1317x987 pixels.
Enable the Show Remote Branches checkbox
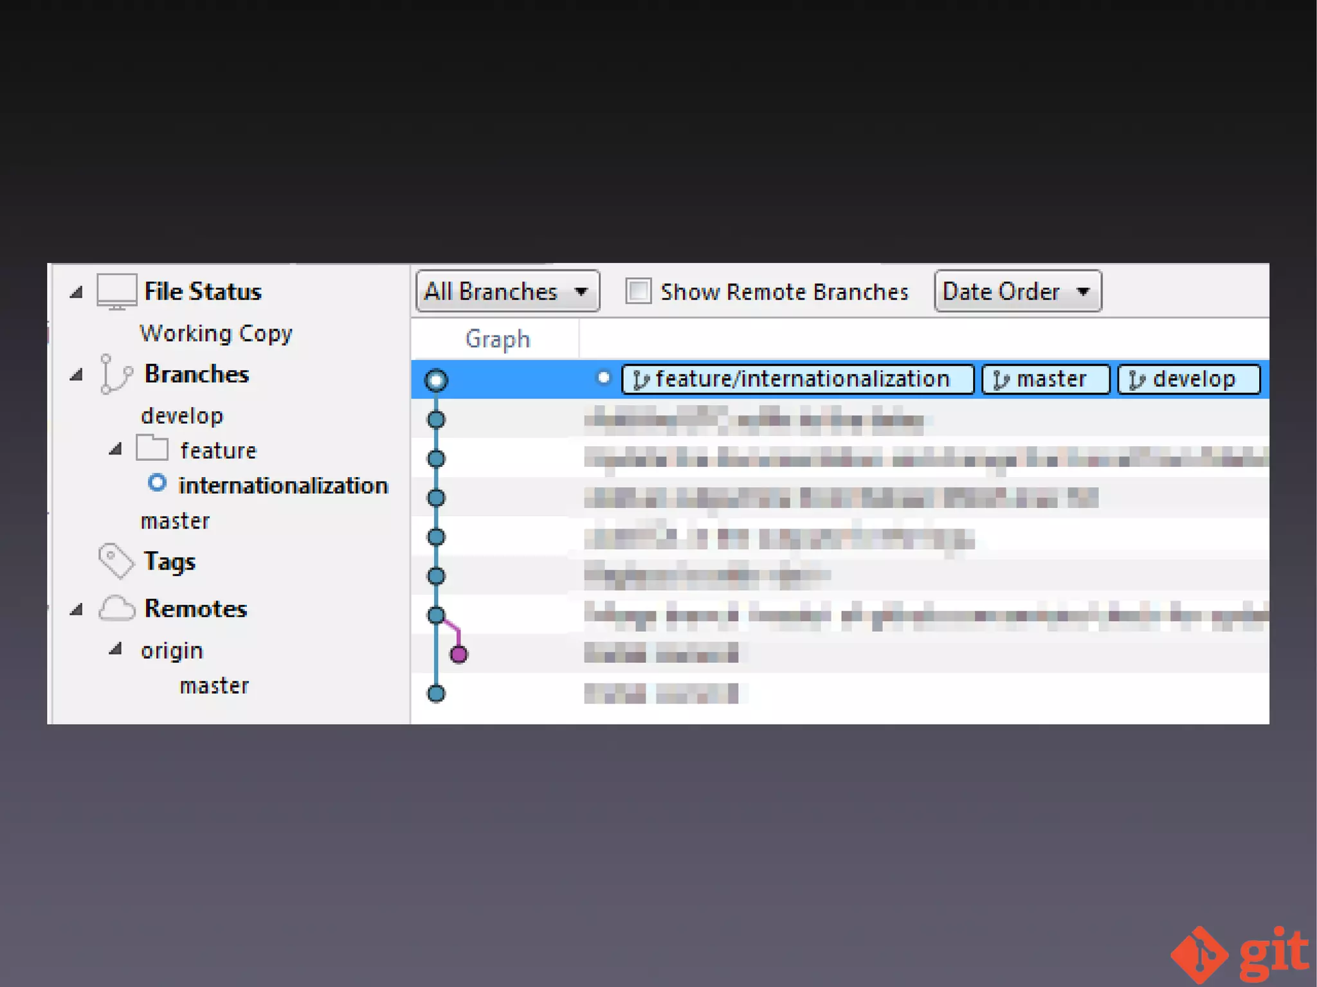[639, 291]
